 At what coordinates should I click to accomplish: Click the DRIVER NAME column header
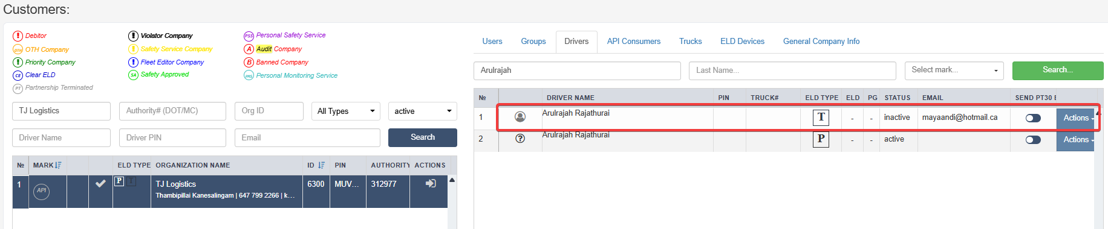[570, 98]
